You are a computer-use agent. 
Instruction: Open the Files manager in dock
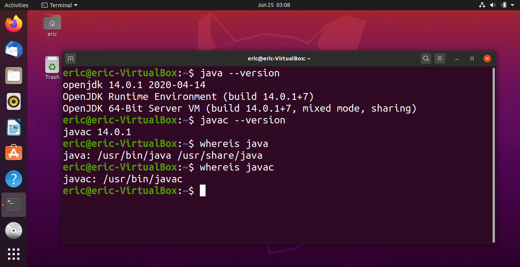tap(14, 76)
